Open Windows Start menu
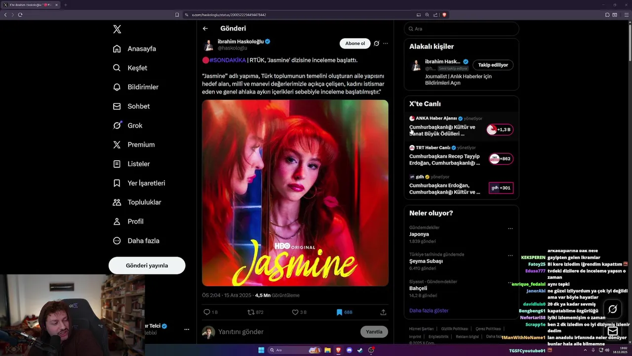The height and width of the screenshot is (356, 632). tap(261, 350)
